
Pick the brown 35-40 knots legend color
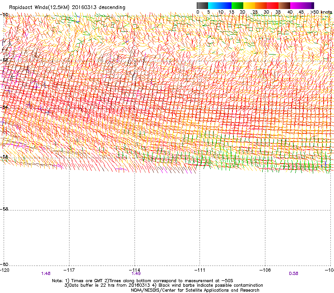284,5
